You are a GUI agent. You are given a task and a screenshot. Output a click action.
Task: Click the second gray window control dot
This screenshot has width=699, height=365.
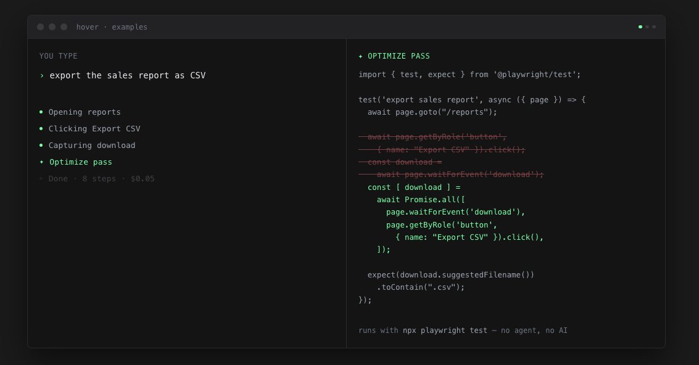click(x=52, y=27)
